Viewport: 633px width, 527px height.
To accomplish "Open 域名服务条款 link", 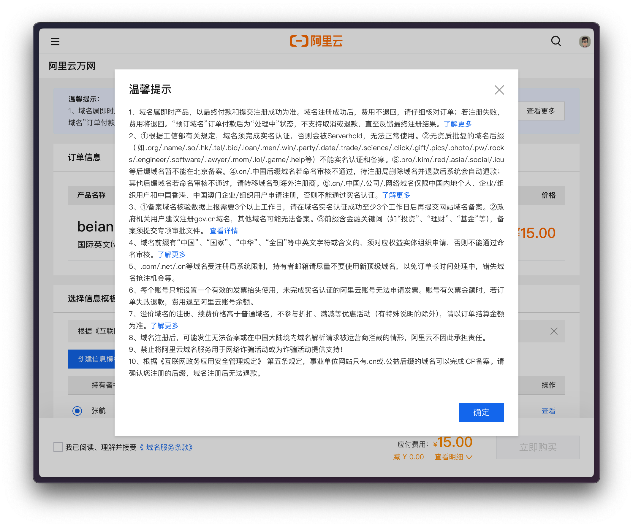I will (x=166, y=447).
